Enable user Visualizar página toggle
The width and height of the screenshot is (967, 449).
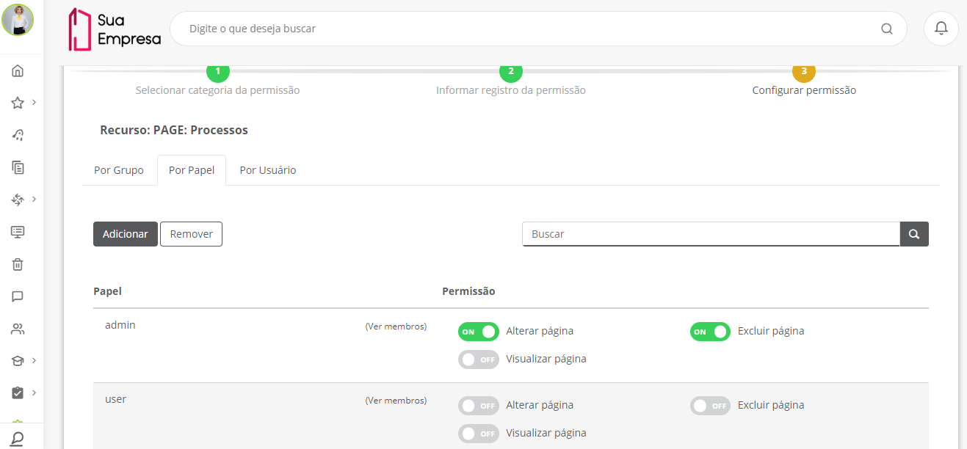(478, 434)
